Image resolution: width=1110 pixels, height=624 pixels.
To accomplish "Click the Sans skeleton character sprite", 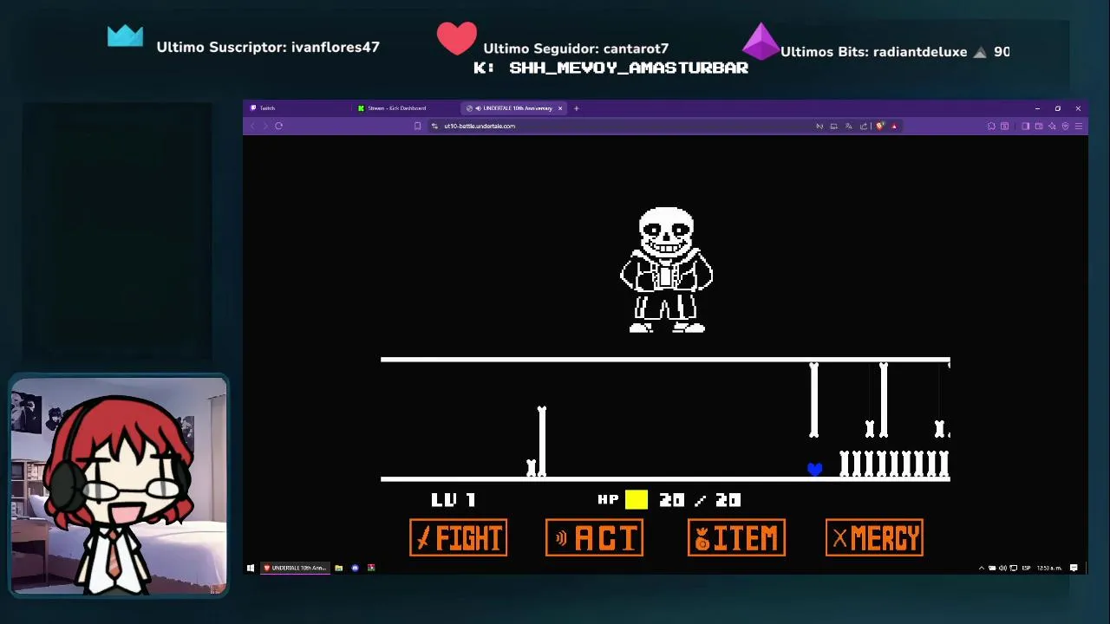I will pos(666,270).
